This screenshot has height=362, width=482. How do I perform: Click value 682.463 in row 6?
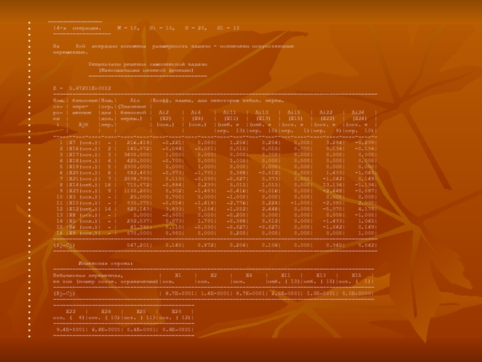tap(138, 173)
